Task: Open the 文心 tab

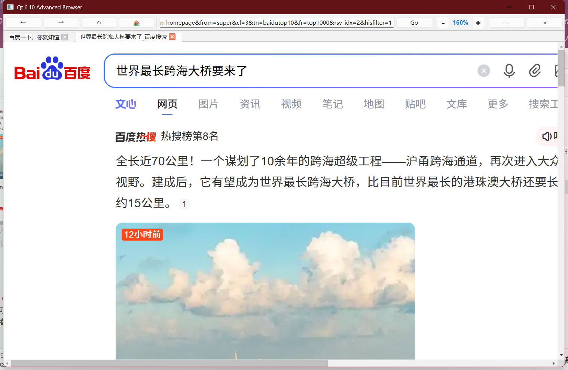Action: click(126, 104)
